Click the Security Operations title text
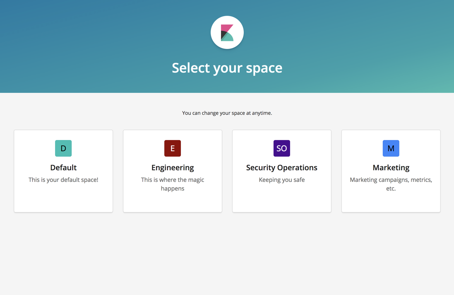The image size is (454, 295). click(282, 167)
